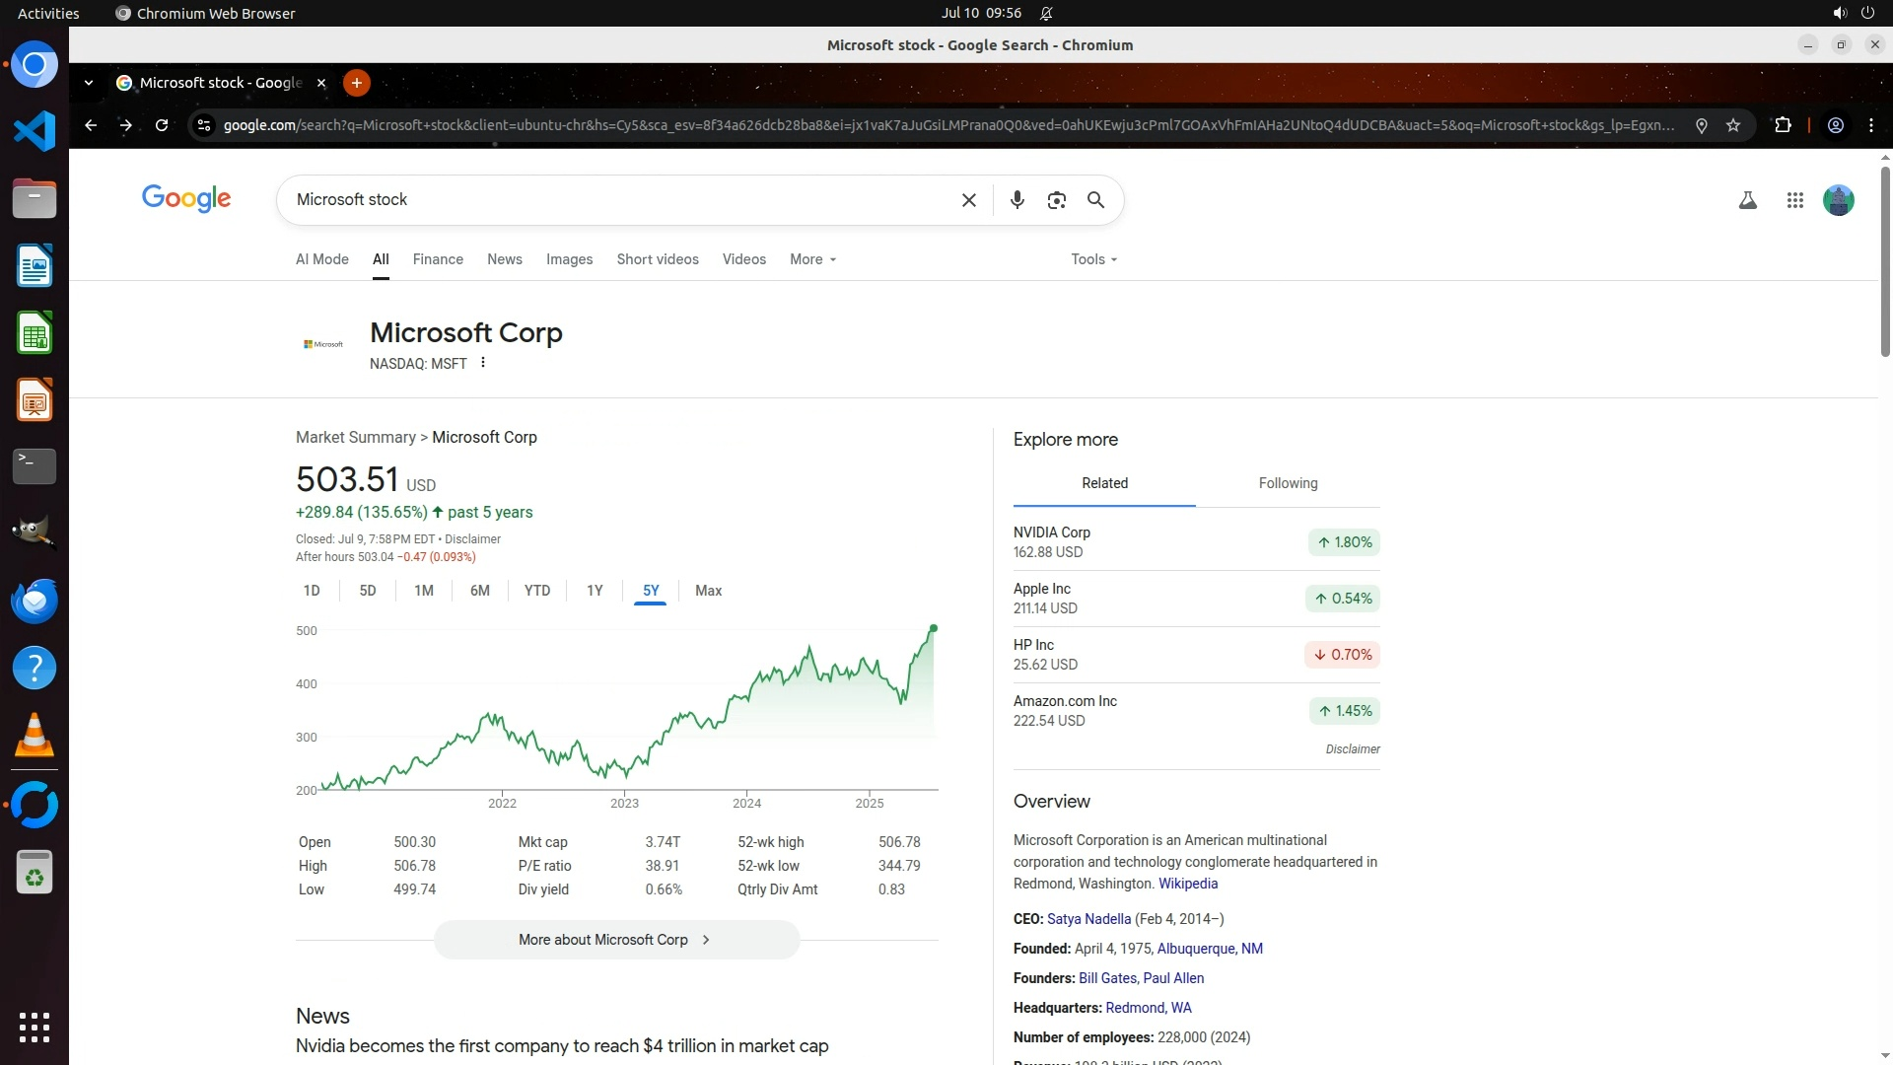The image size is (1893, 1065).
Task: Clear the search box with X icon
Action: click(x=968, y=200)
